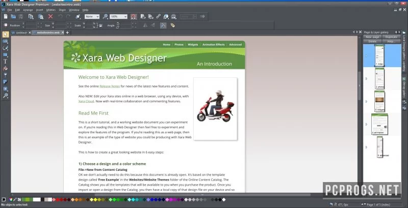The image size is (408, 208).
Task: Toggle the red magnet snap button
Action: [133, 17]
